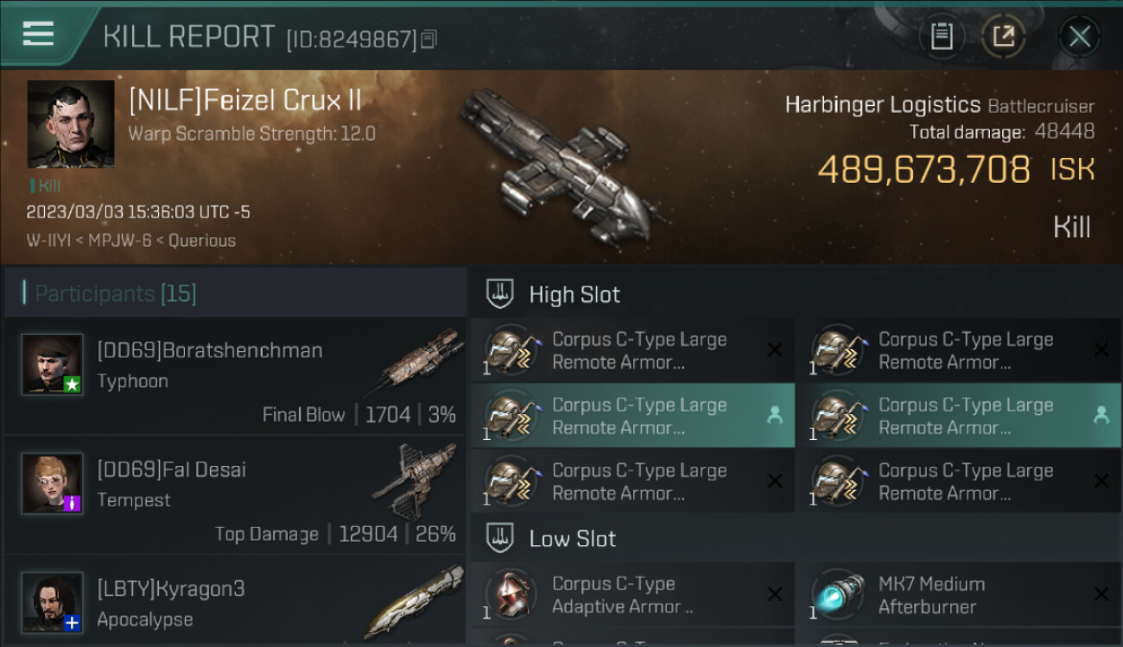Click Feizel Crux II portrait
The height and width of the screenshot is (647, 1123).
coord(71,124)
